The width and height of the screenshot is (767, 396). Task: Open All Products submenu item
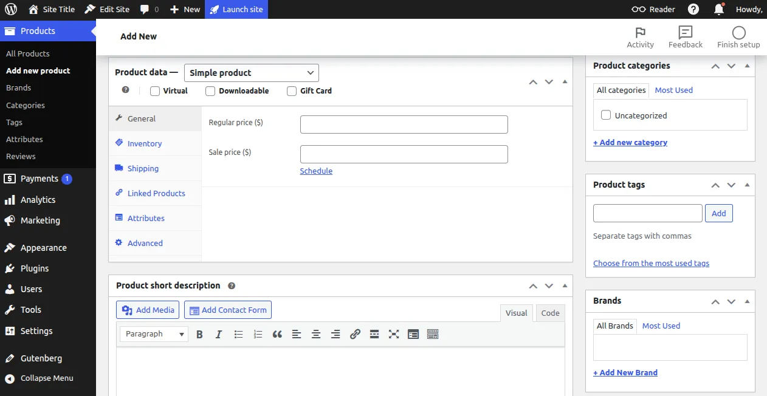(x=28, y=53)
